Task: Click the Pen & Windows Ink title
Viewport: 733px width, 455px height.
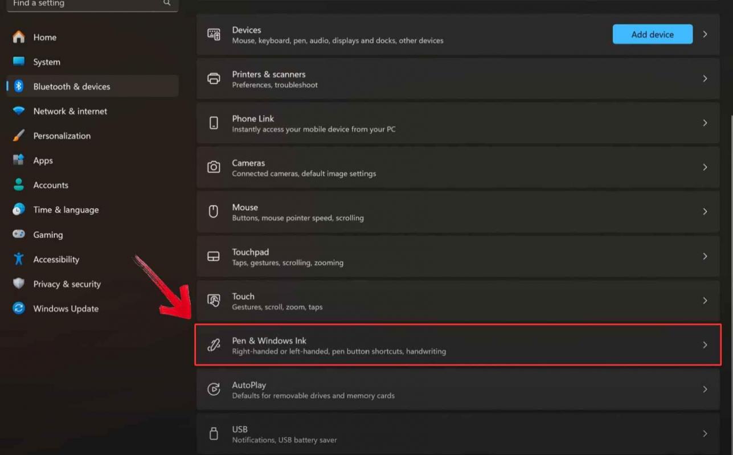Action: (x=269, y=341)
